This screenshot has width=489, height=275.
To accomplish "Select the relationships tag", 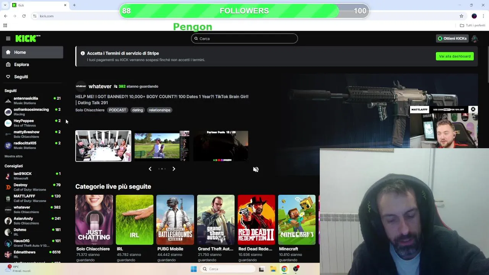I will click(x=160, y=110).
